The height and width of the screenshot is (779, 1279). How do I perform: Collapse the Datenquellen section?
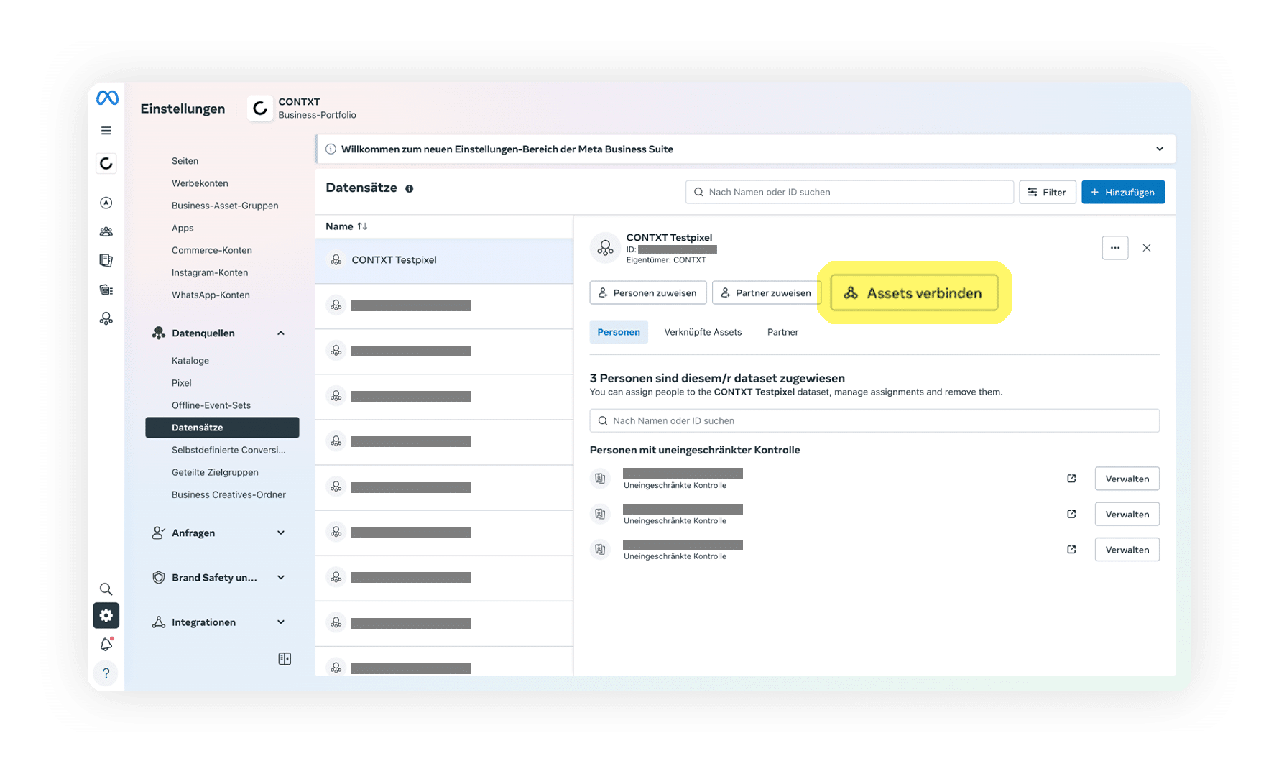[281, 333]
